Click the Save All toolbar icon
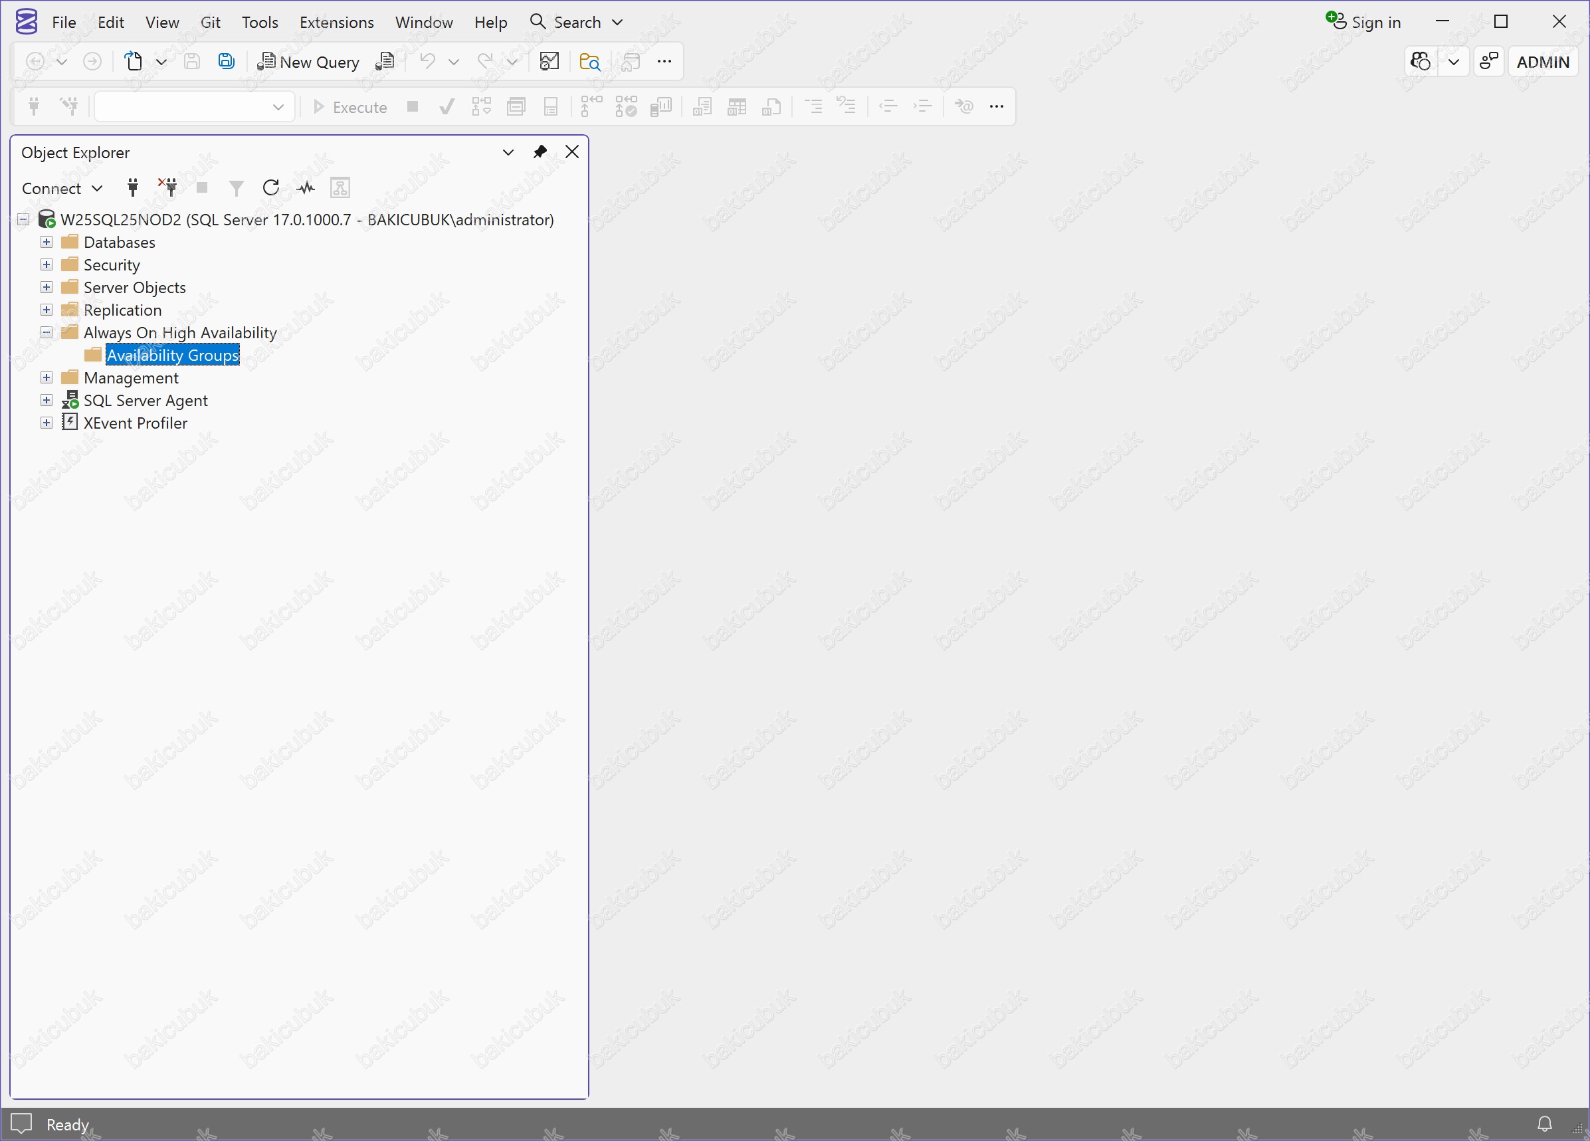Image resolution: width=1590 pixels, height=1141 pixels. click(226, 62)
